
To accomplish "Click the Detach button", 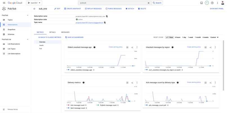I will tap(130, 9).
